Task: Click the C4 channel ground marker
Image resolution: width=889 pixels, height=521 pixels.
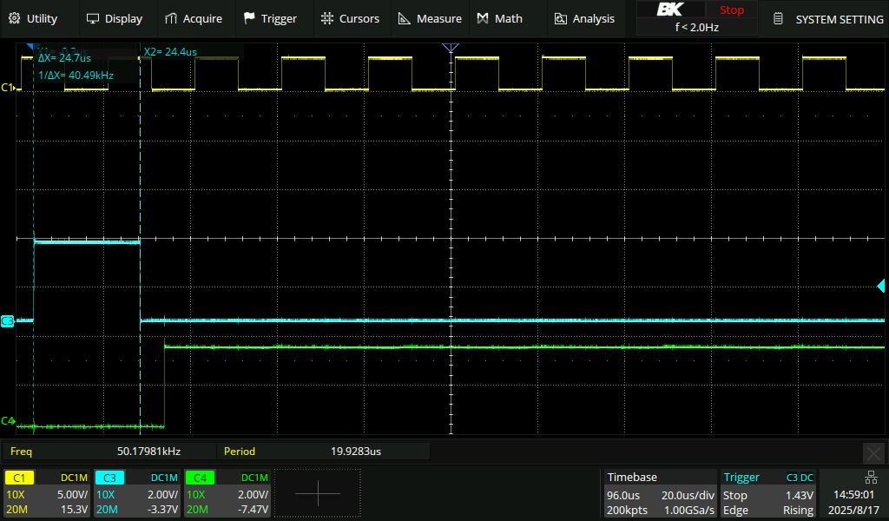Action: [8, 420]
